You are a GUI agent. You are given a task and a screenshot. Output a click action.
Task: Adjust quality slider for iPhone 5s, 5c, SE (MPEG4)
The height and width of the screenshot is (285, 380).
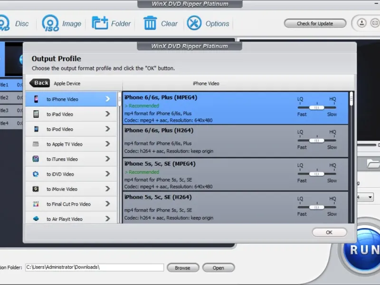[316, 174]
